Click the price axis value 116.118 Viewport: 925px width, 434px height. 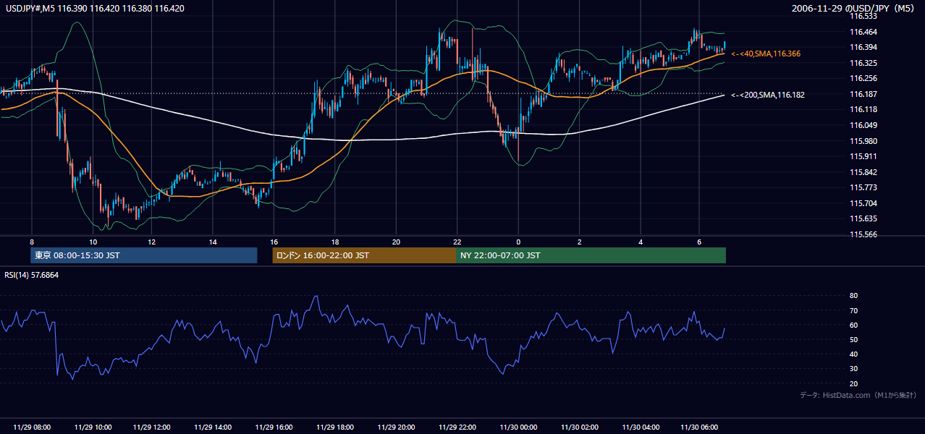[863, 109]
